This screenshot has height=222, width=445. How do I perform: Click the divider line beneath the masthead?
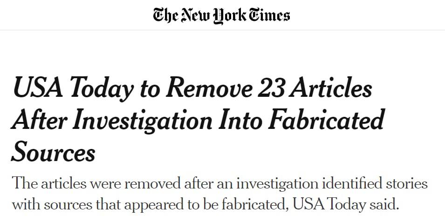click(222, 30)
